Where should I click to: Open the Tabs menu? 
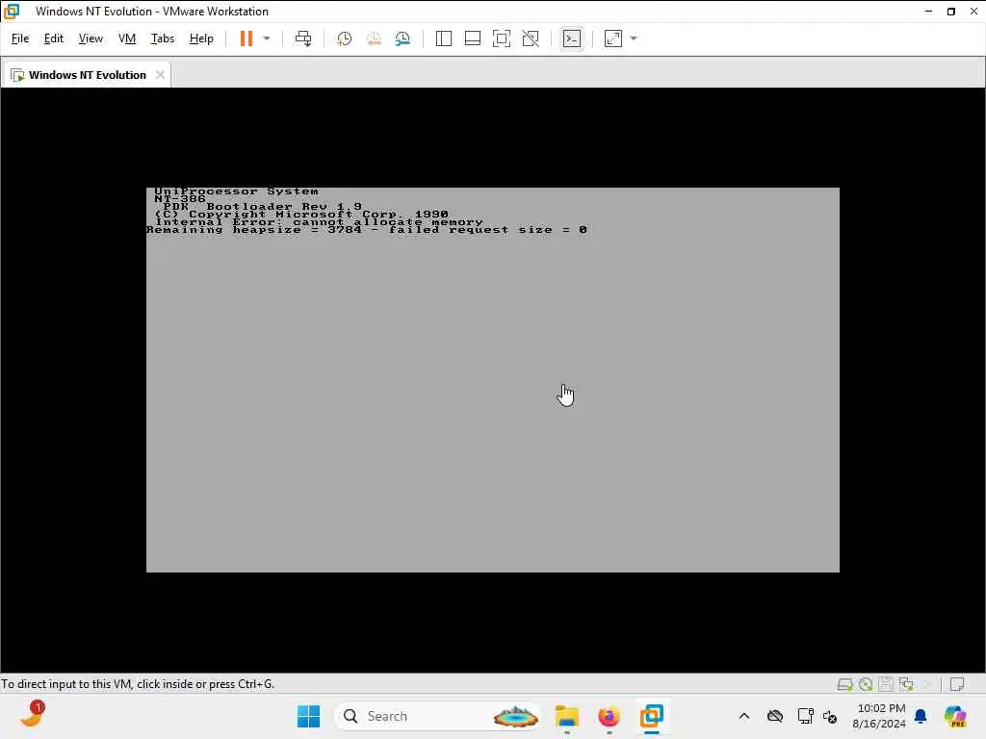[x=162, y=38]
